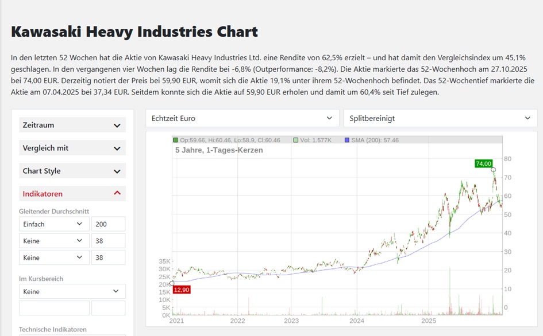Click the circle marker at the chart low

coord(172,283)
